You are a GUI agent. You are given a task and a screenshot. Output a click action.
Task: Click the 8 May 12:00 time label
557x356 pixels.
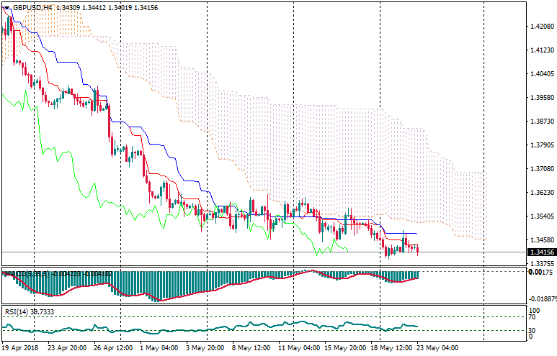[x=250, y=348]
